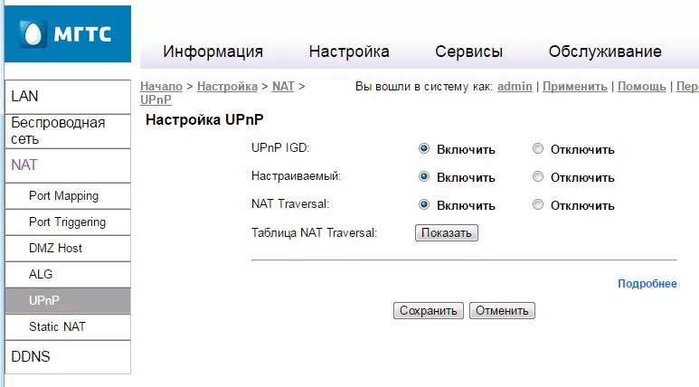
Task: Open the Сервисы top menu
Action: pos(468,52)
